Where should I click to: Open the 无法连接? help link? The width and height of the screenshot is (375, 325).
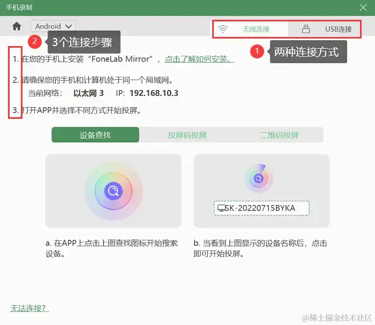coord(29,308)
